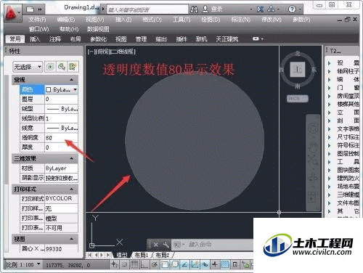Click the 三维建模 entry in T20 panel
This screenshot has width=363, height=273.
coord(348,195)
